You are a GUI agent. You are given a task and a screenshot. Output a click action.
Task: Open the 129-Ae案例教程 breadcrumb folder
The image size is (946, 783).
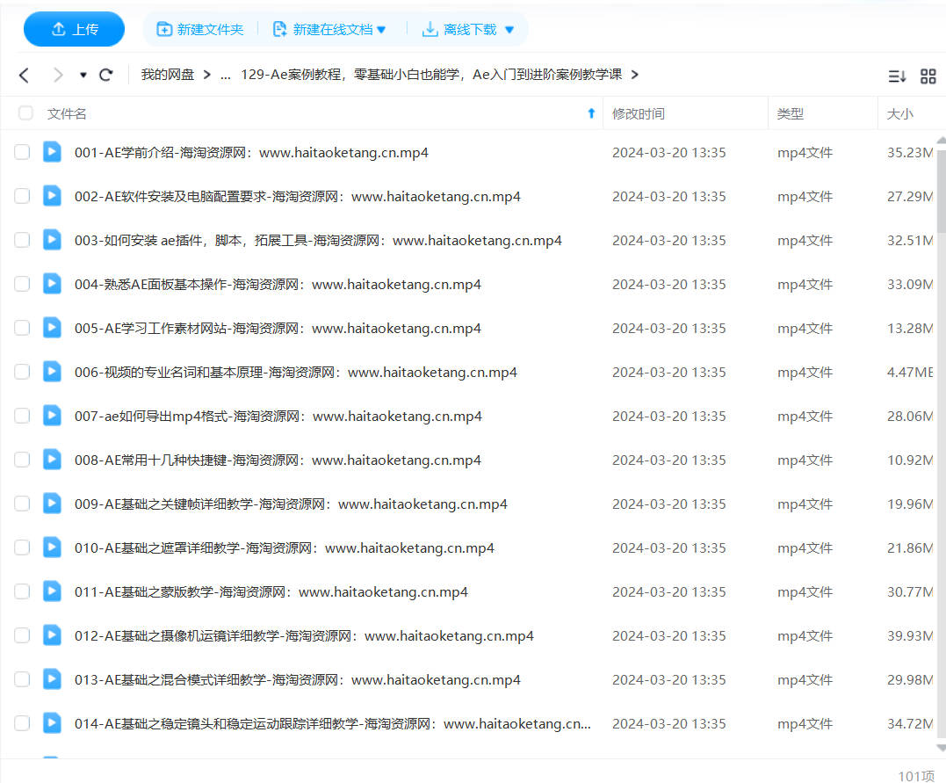(x=431, y=75)
